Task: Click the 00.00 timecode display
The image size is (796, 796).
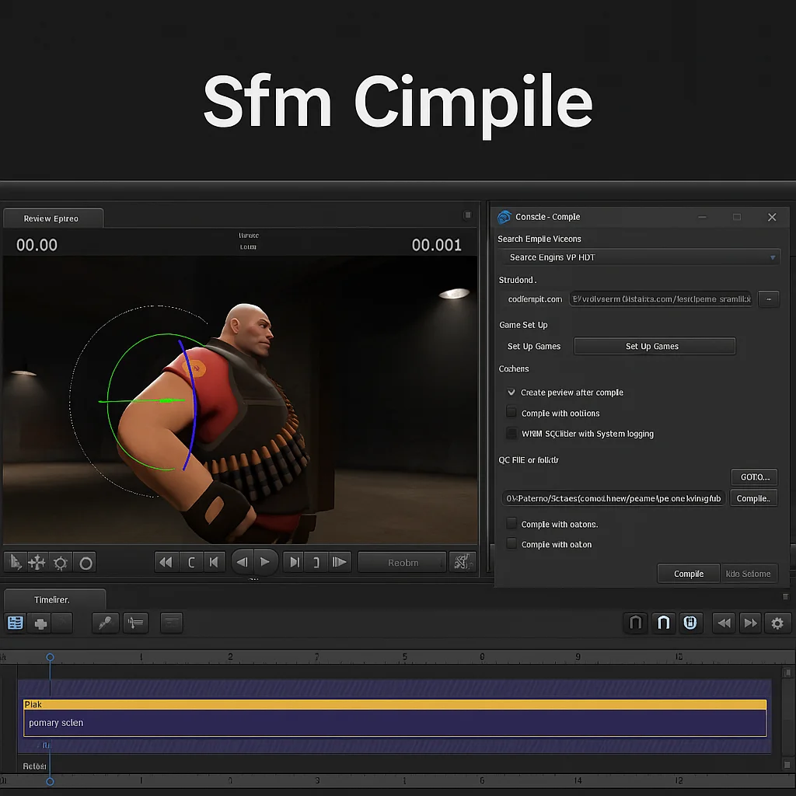Action: pos(37,245)
